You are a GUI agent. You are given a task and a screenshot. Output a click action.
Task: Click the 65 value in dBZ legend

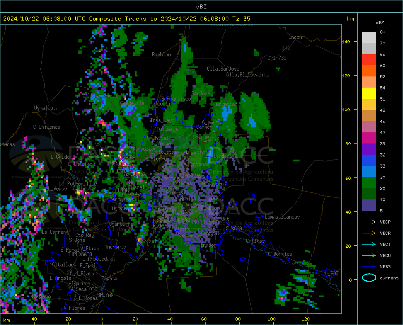382,55
